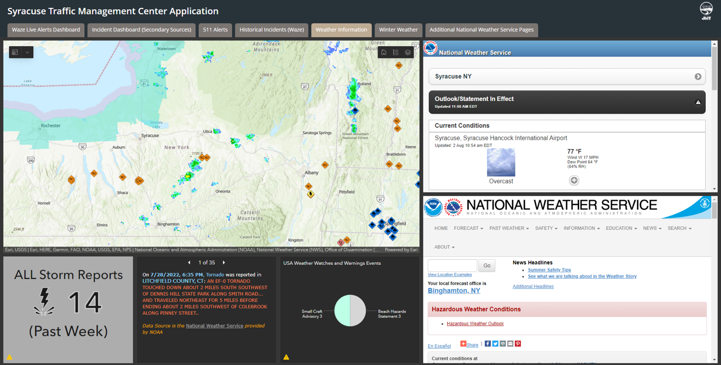
Task: Click the Go button
Action: coord(487,265)
